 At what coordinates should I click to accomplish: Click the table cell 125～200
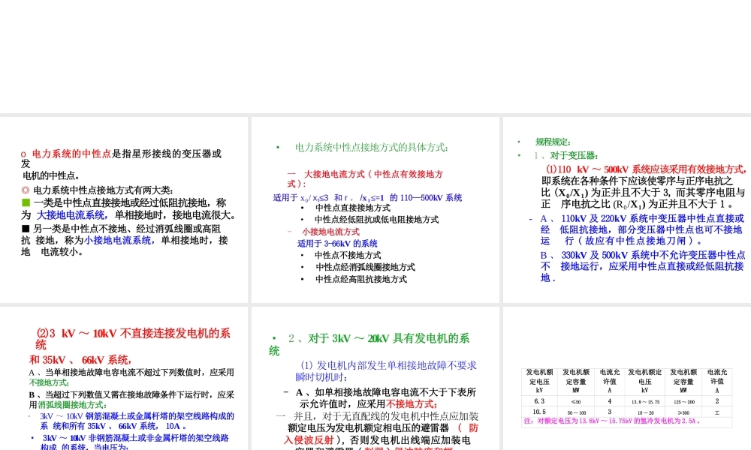[x=683, y=402]
